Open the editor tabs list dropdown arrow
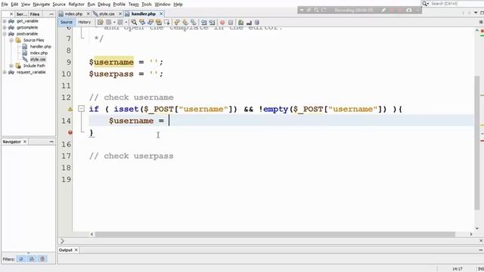484x272 pixels. [x=476, y=13]
